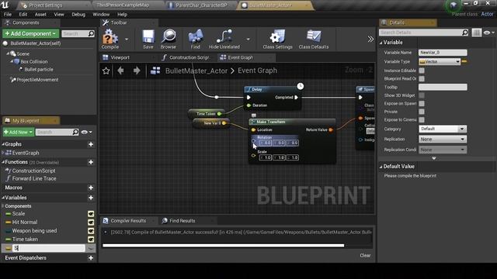Click the Compile toolbar icon
Screen dimensions: 497x279
110,39
